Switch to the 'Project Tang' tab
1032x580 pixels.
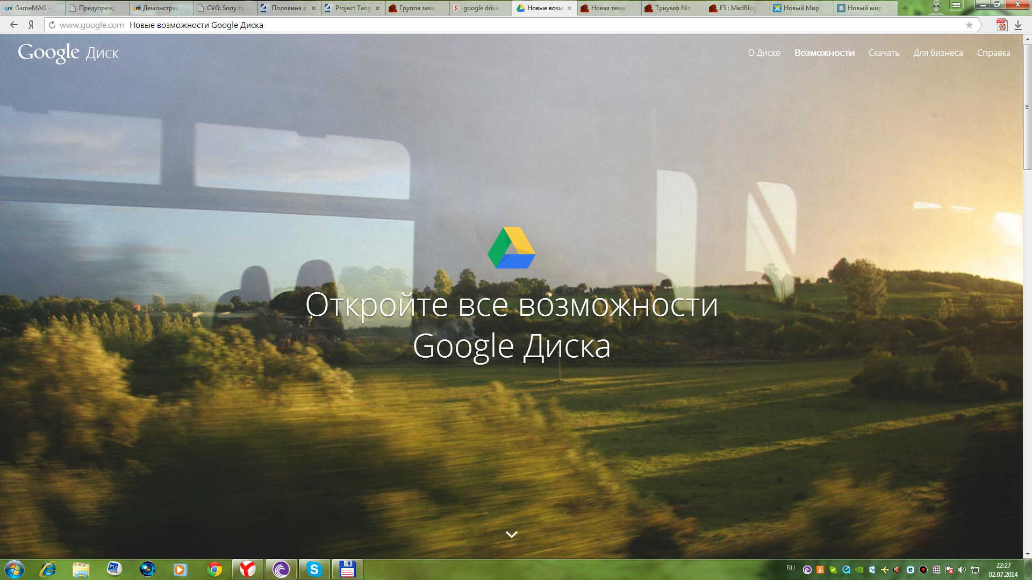352,8
